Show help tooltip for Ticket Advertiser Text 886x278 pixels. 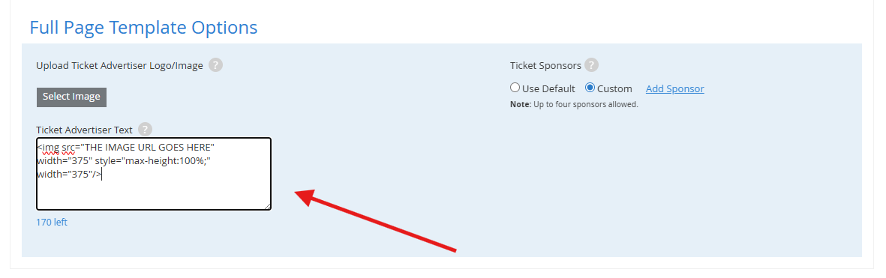(146, 130)
